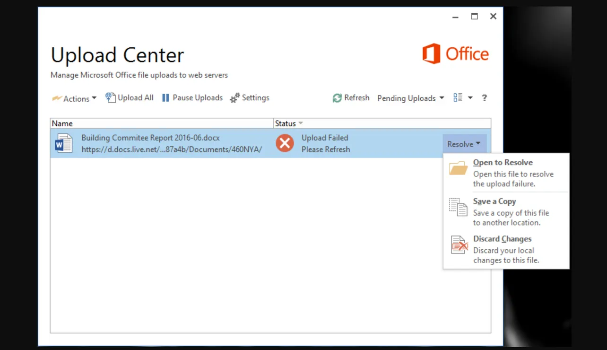The image size is (607, 350).
Task: Expand the view options dropdown arrow
Action: tap(470, 97)
